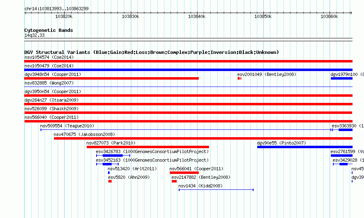Viewport: 364px width, 218px height.
Task: Click the tiny nsv513420 (Arlt2011) blue mark
Action: click(x=109, y=173)
